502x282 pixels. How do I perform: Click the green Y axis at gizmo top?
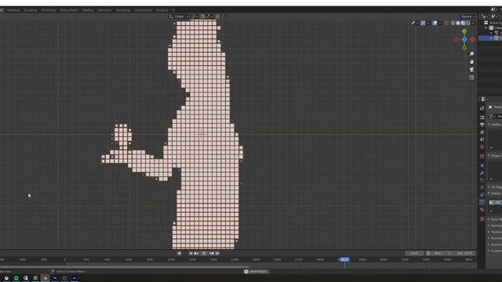[464, 31]
